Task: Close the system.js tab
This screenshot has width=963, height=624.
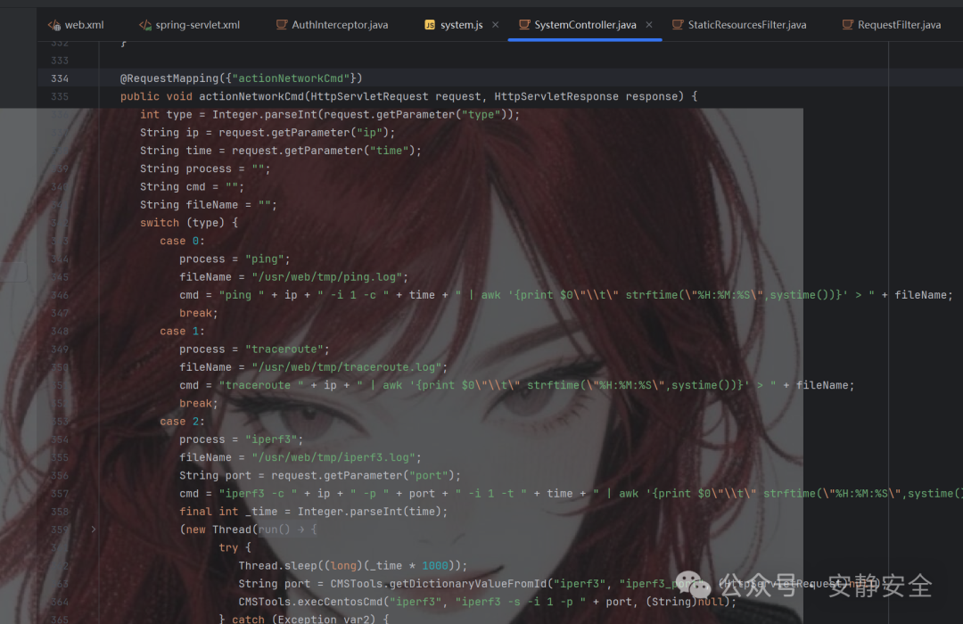Action: [496, 24]
